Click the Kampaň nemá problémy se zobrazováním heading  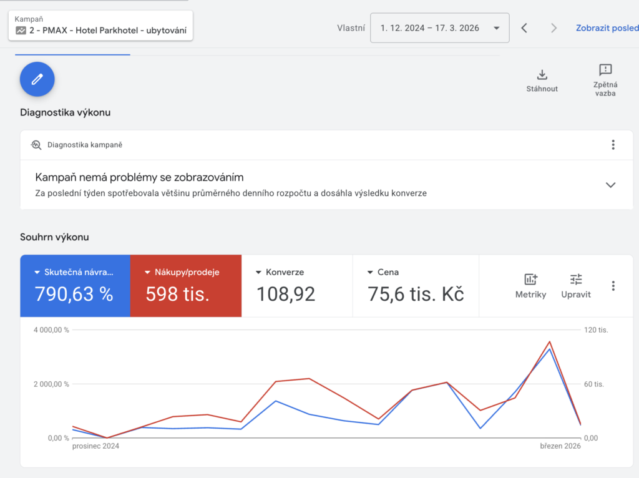point(139,178)
